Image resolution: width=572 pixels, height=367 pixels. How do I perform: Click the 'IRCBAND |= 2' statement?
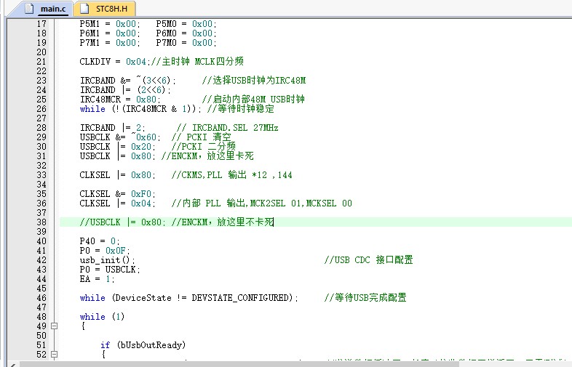[x=112, y=128]
